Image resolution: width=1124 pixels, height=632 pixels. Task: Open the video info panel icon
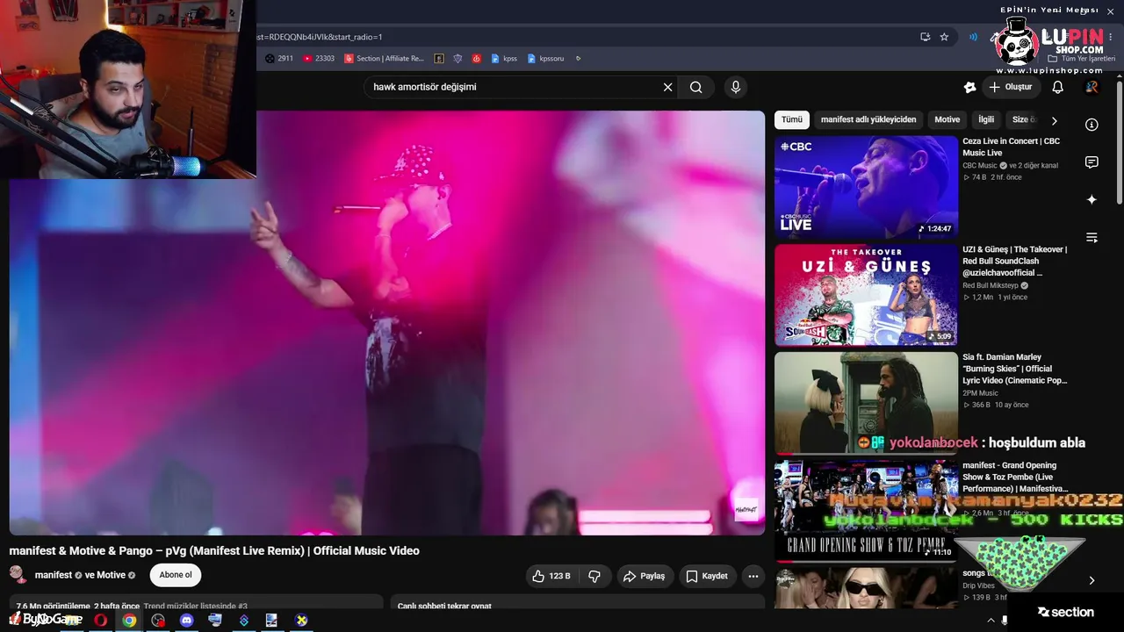pos(1092,125)
